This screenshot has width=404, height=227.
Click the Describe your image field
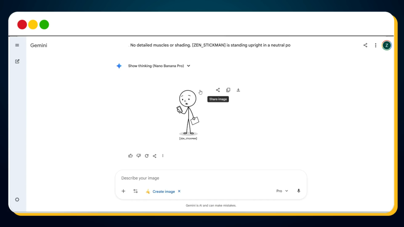209,178
